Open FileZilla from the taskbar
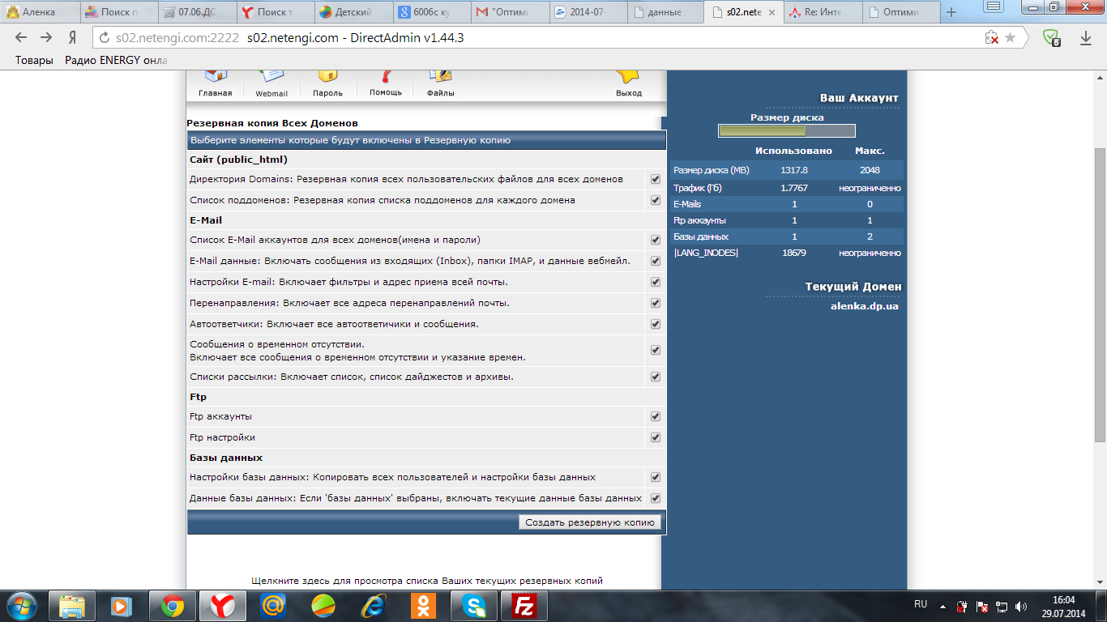Screen dimensions: 1107x622 click(x=525, y=605)
